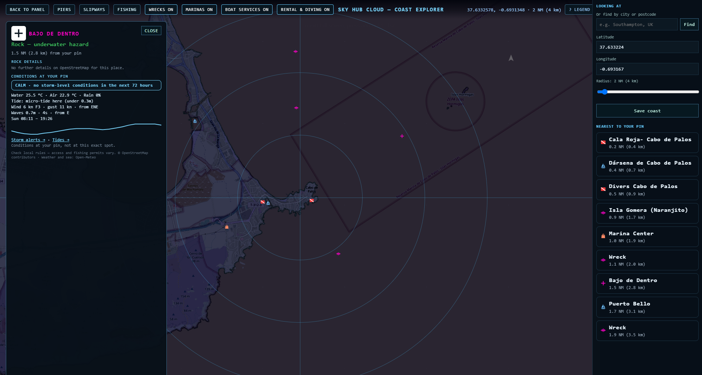Click the Latitude field showing 37.633224
Screen dimensions: 702x375
click(x=647, y=47)
